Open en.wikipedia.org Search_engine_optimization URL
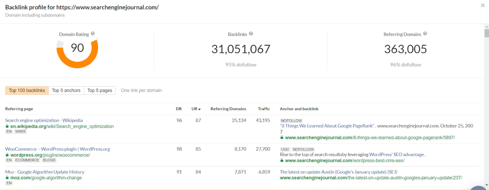 (62, 126)
